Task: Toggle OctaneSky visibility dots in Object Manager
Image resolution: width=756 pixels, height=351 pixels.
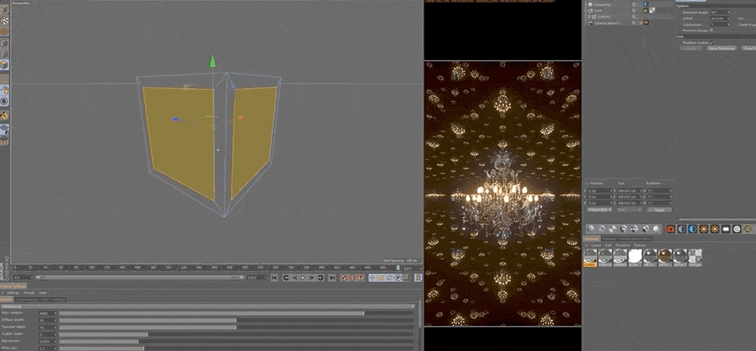Action: click(638, 5)
